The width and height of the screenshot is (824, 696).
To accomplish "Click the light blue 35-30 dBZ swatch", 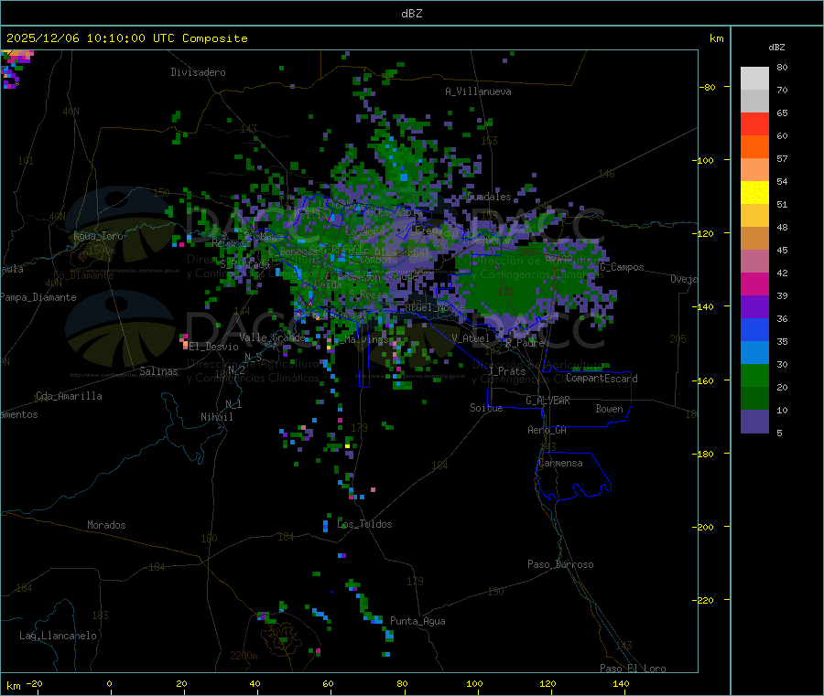I will coord(754,352).
